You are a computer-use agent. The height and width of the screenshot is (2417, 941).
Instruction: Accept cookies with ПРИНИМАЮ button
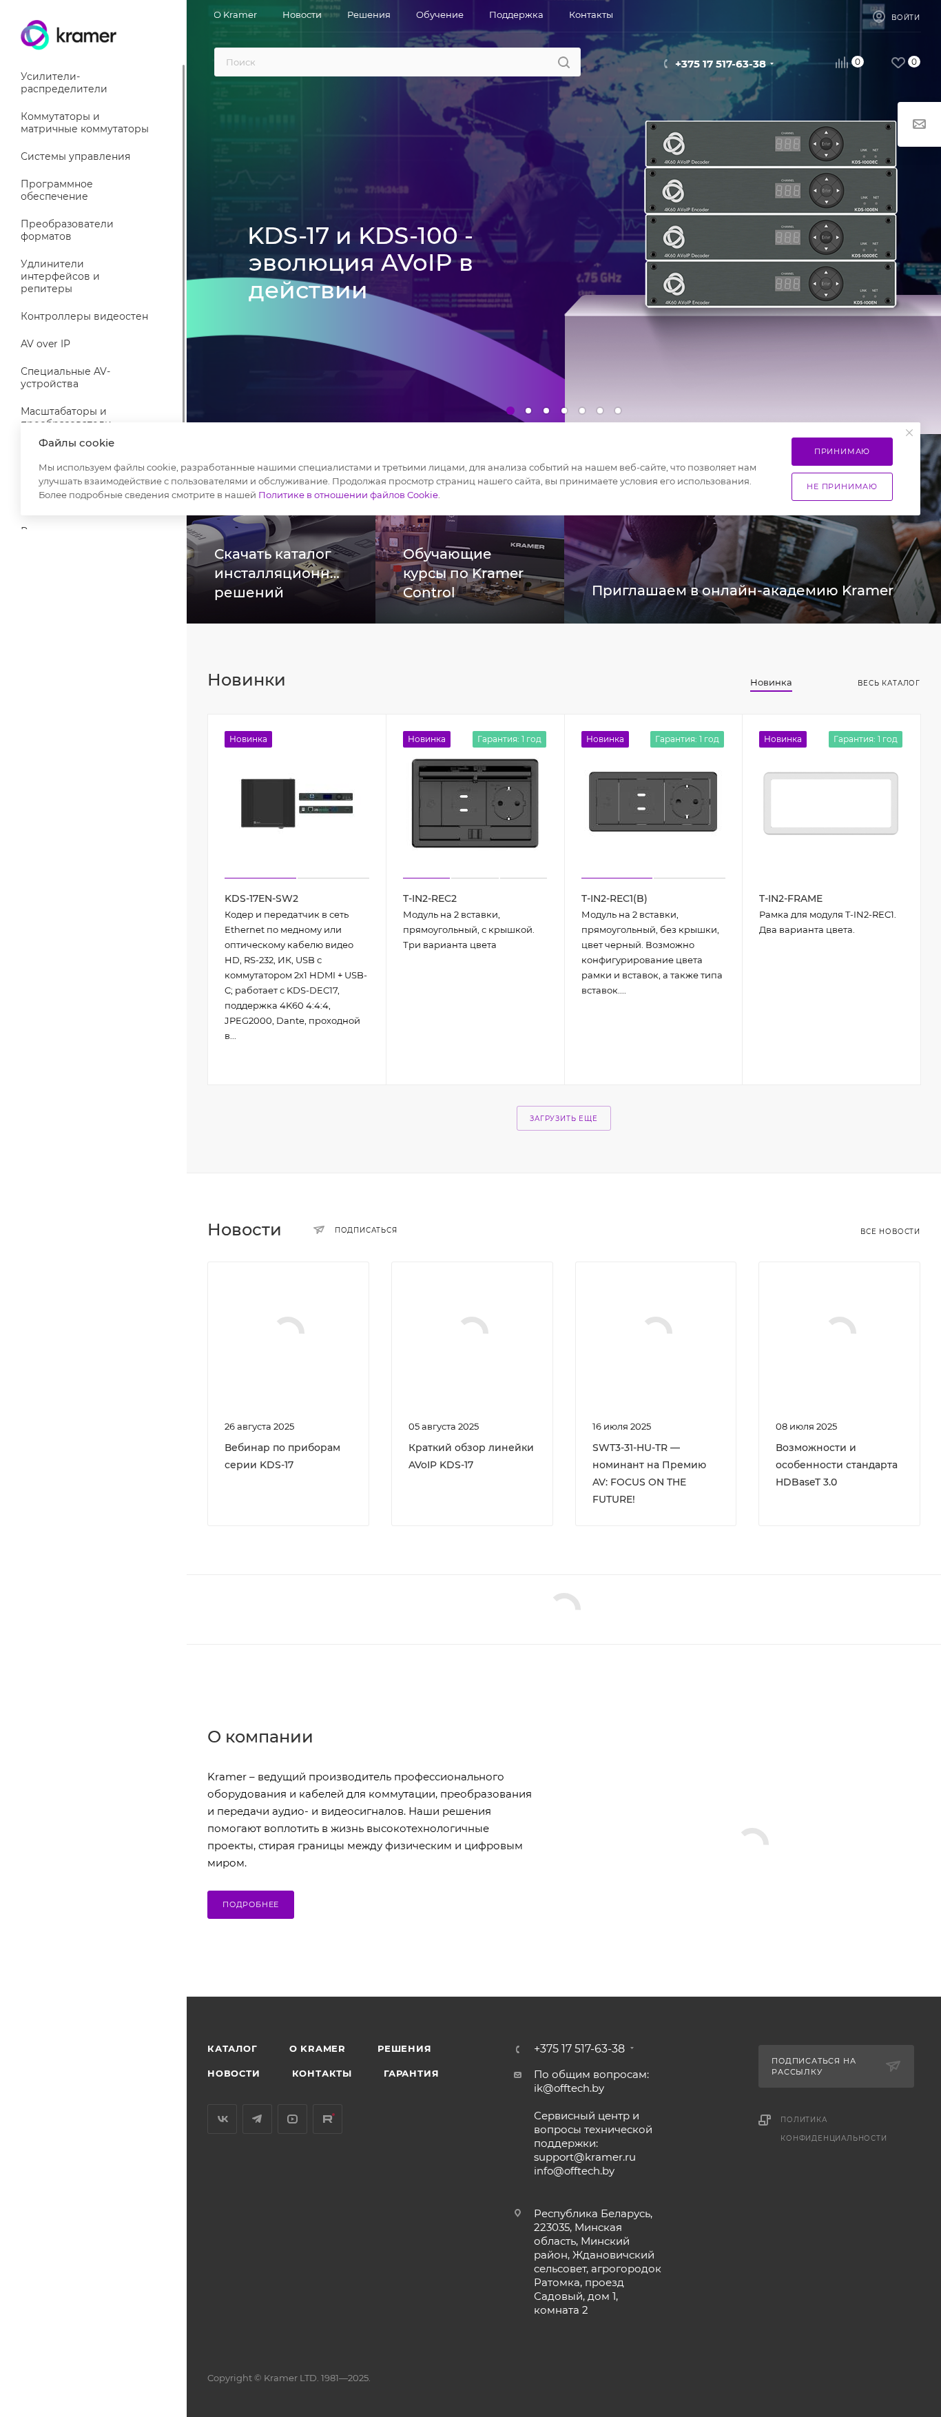pyautogui.click(x=842, y=451)
